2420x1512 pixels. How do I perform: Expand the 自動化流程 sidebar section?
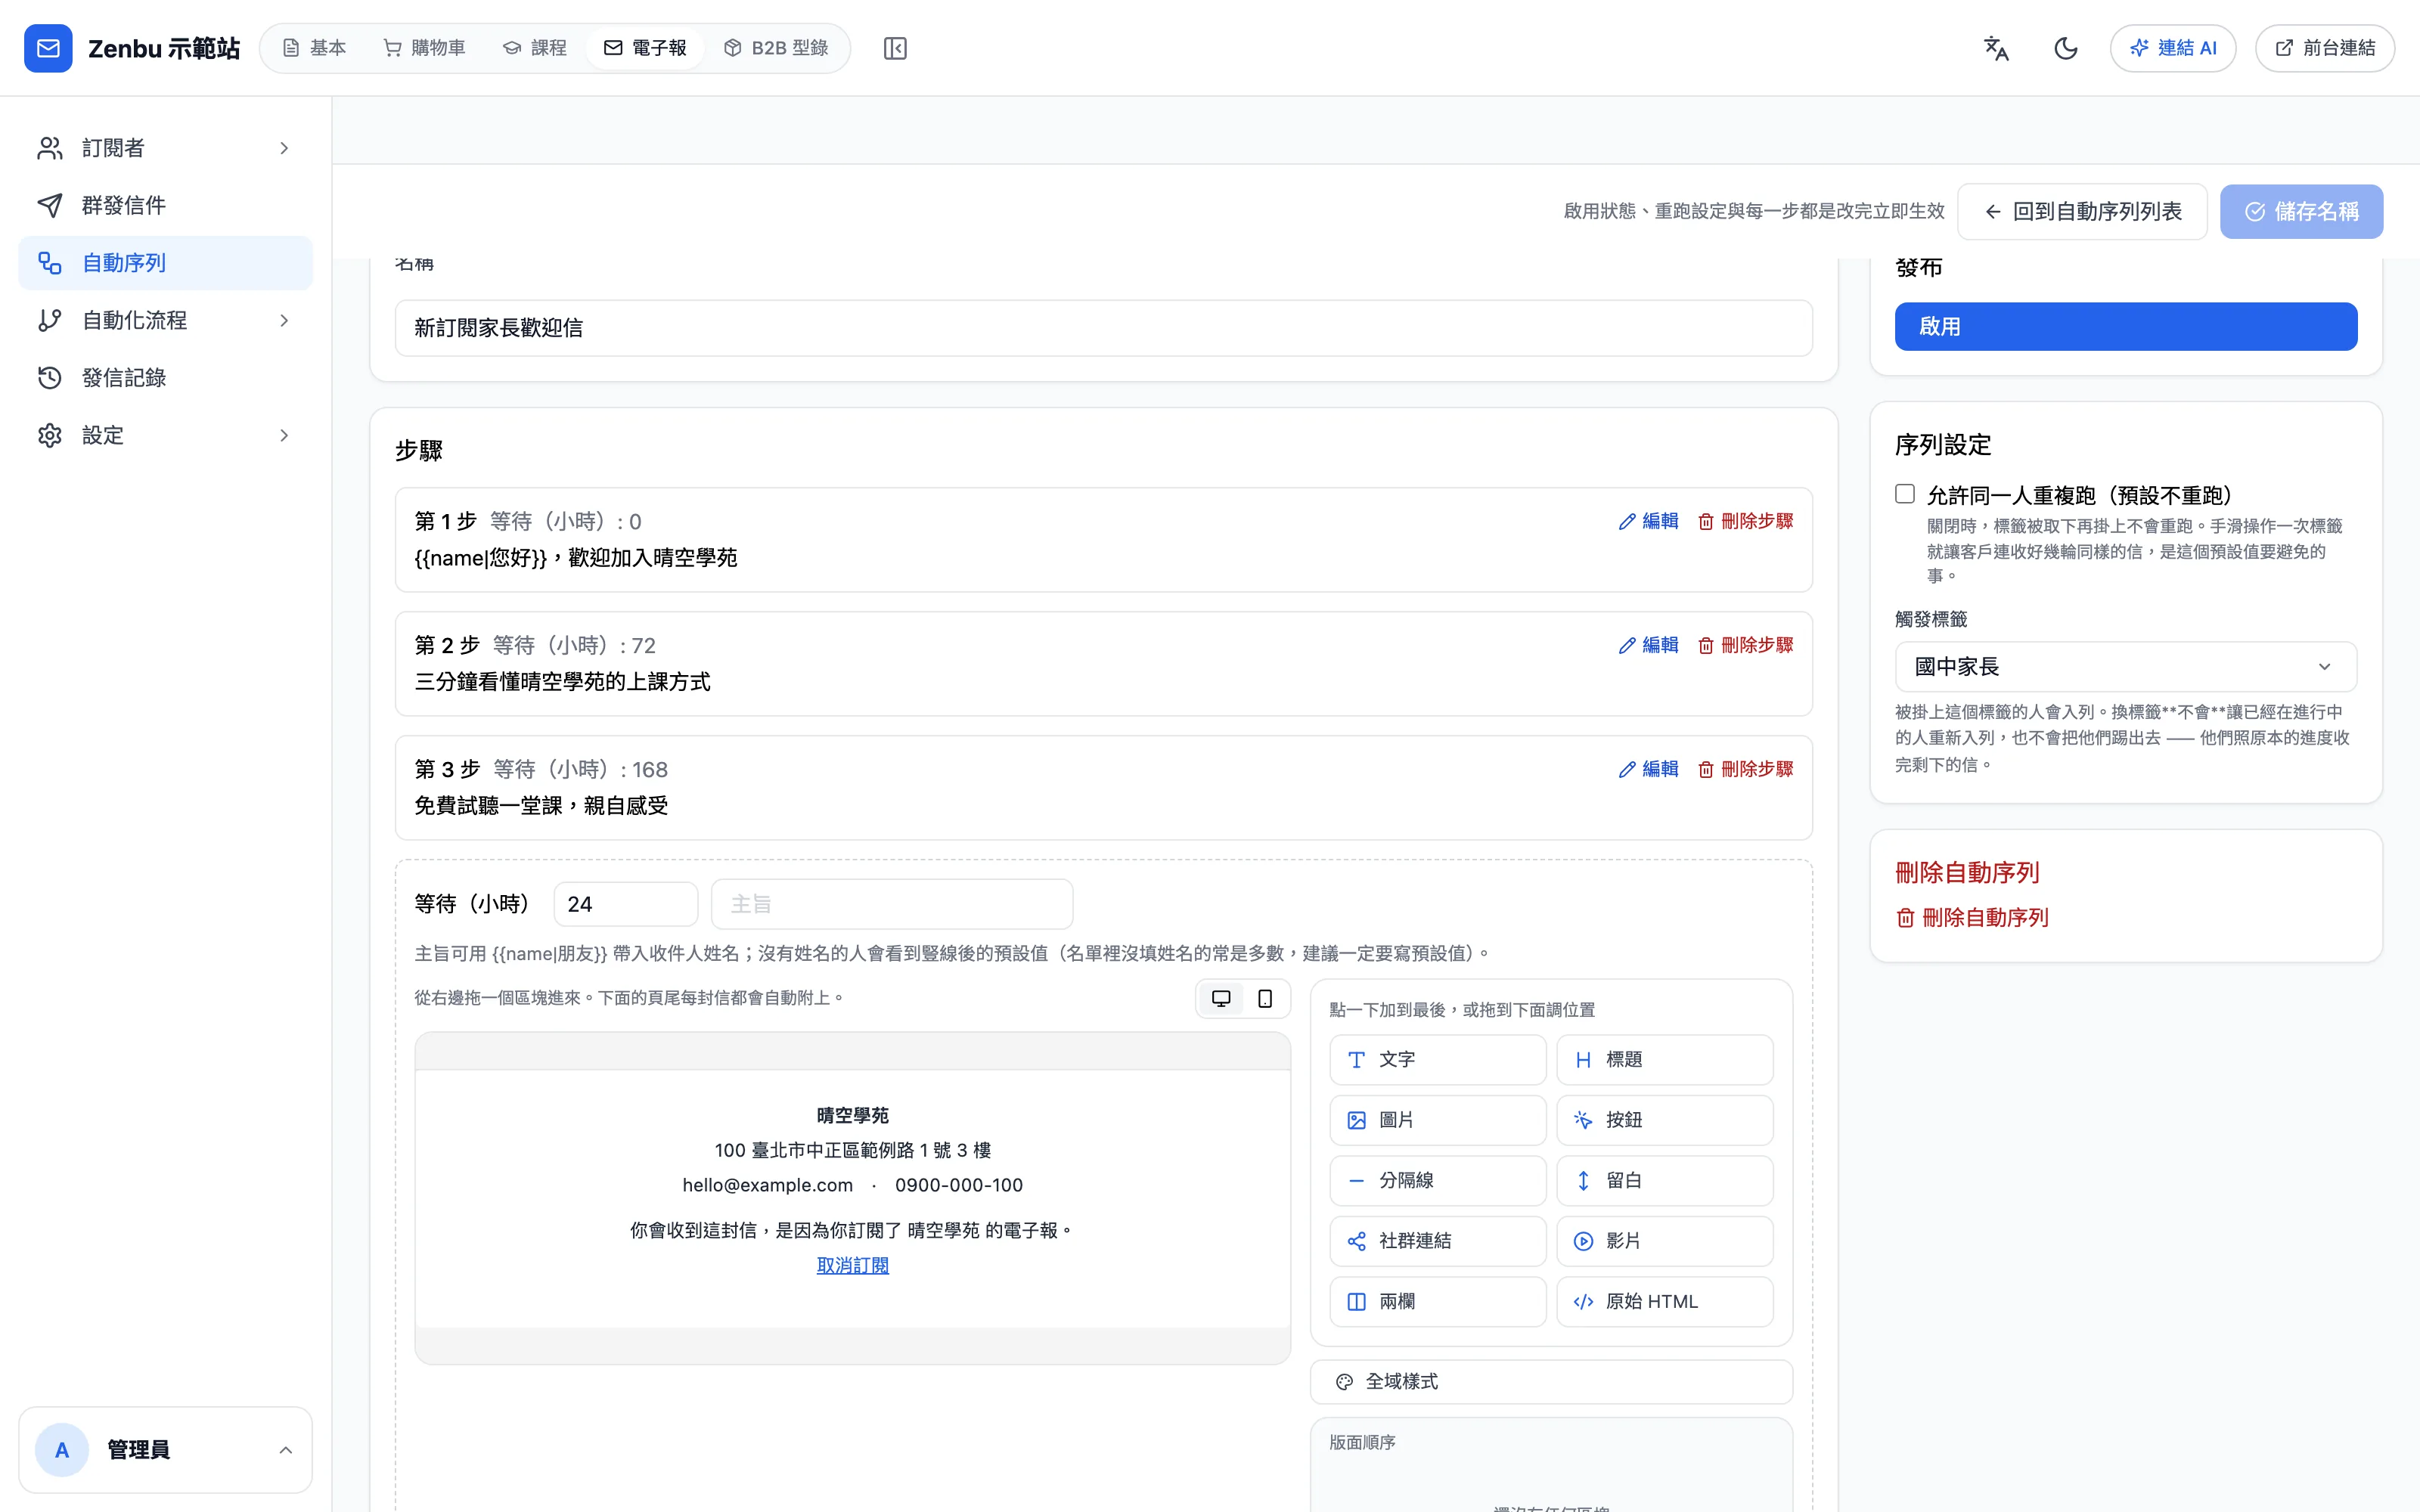(166, 320)
